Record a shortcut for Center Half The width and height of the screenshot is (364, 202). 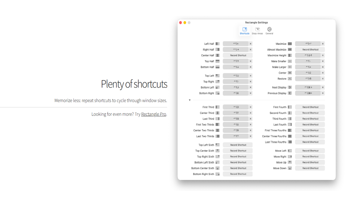tap(238, 56)
